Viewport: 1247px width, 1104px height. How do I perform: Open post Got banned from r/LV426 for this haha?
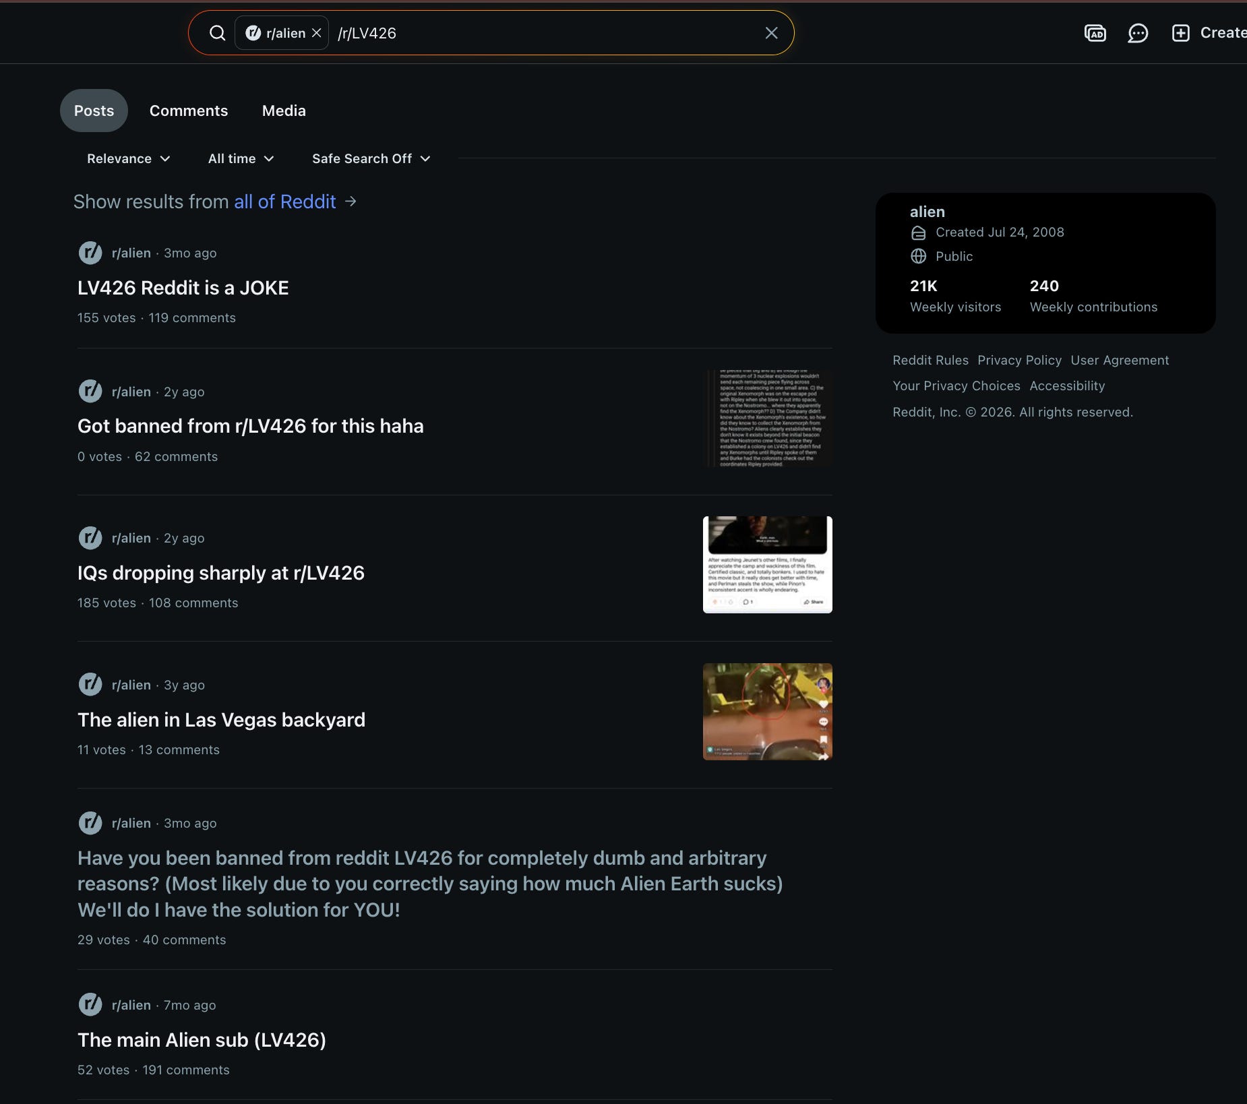251,426
